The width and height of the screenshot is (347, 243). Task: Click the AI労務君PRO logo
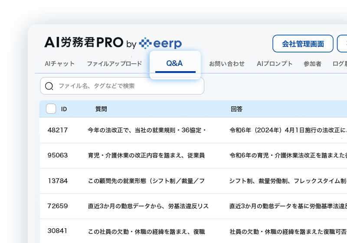click(84, 43)
